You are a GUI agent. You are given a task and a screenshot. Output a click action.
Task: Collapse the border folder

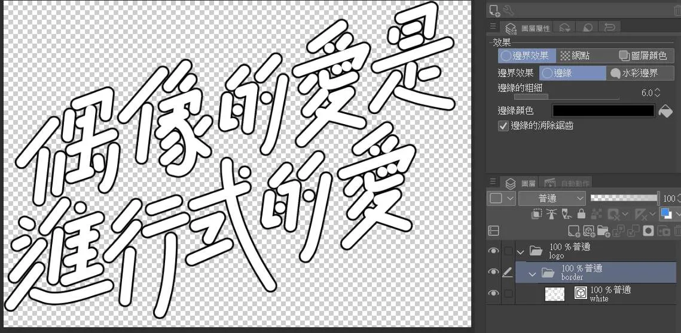tap(532, 273)
